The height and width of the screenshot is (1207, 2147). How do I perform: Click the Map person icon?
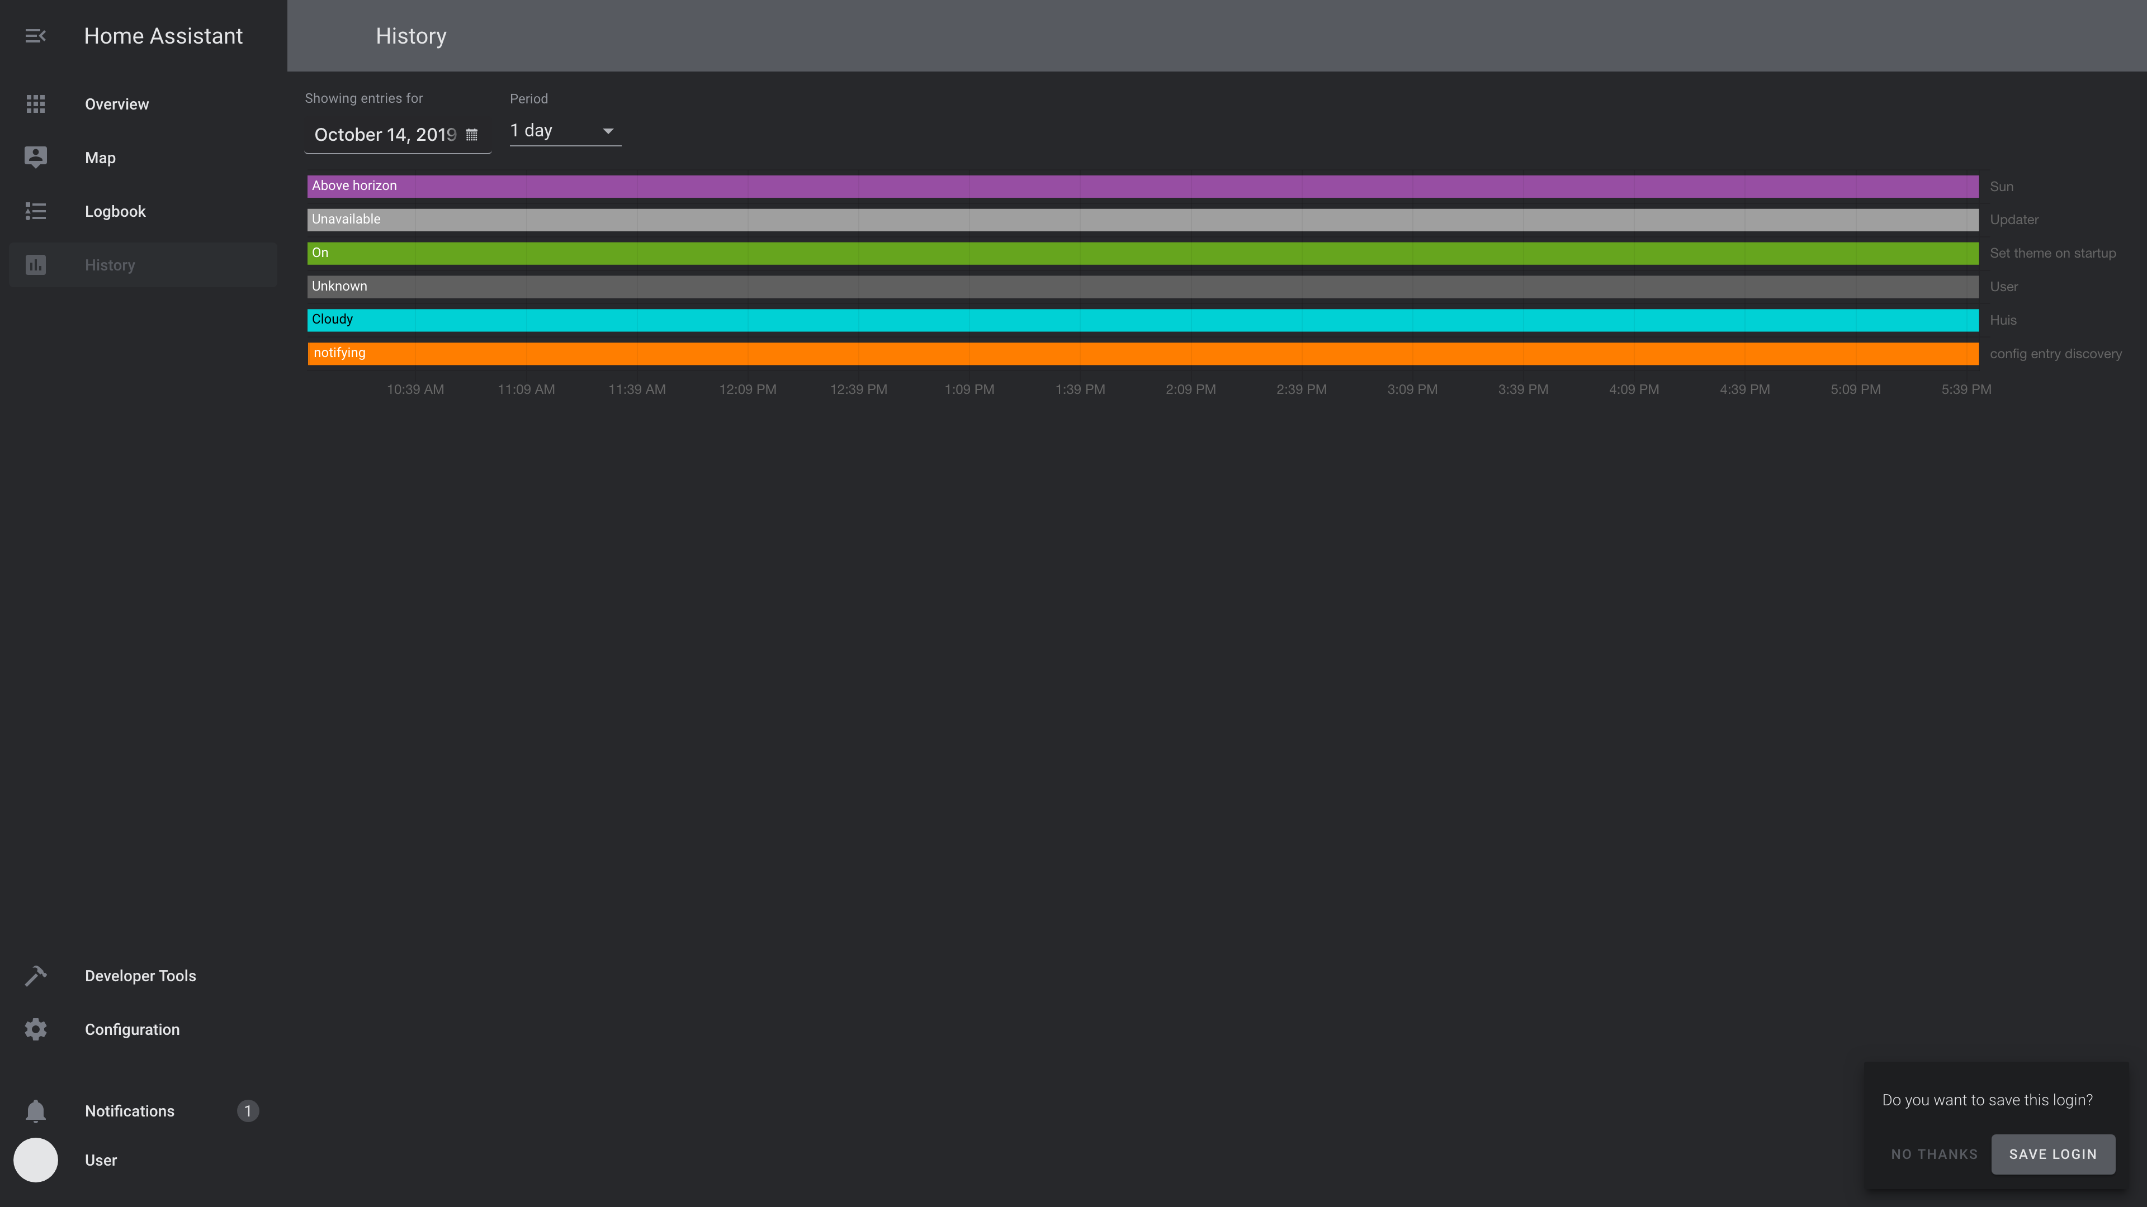tap(35, 158)
